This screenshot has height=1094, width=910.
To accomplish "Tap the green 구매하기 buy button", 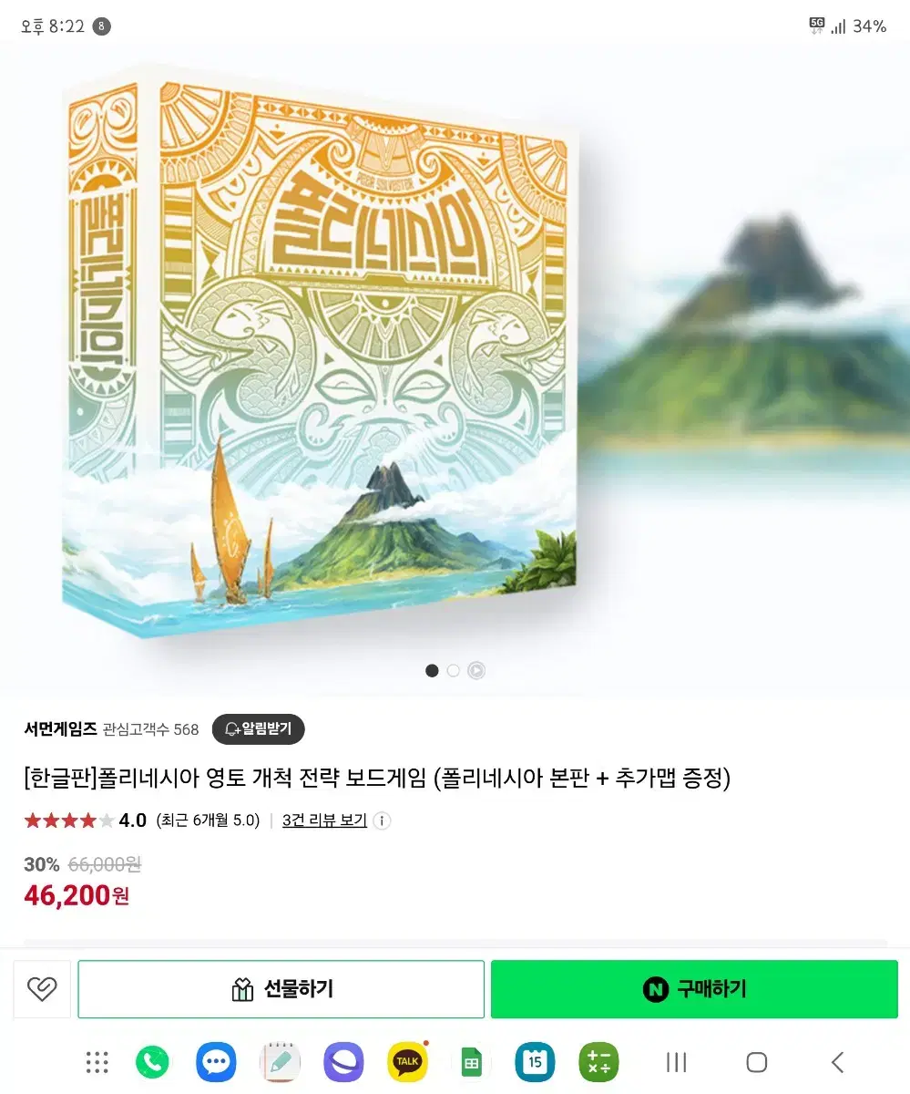I will pos(694,989).
